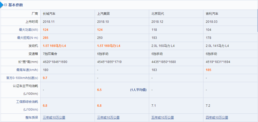The image size is (258, 122).
Task: Click launch date 2018.11
Action: pos(49,22)
